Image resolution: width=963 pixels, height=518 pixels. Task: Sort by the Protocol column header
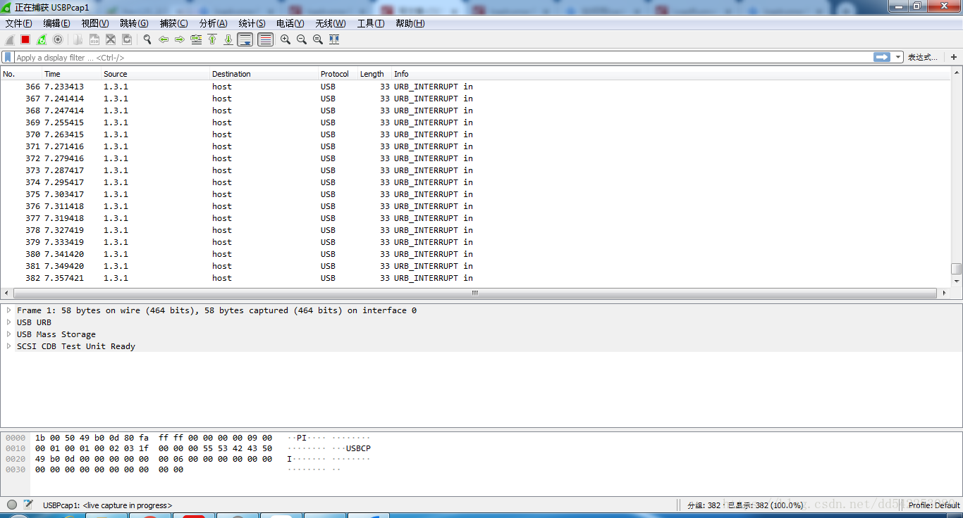[338, 74]
